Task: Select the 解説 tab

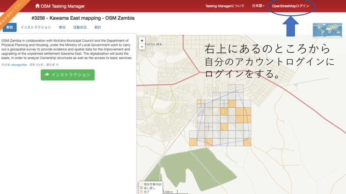Action: point(9,27)
